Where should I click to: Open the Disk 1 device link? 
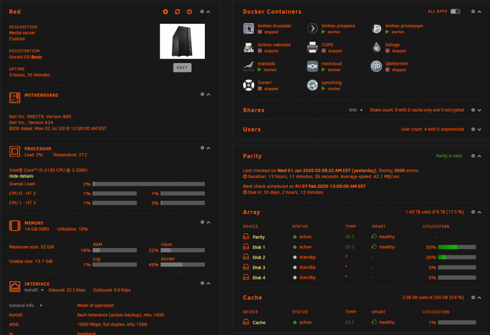point(259,247)
